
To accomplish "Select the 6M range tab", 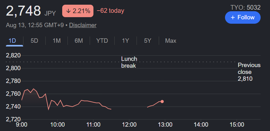I will pyautogui.click(x=79, y=41).
